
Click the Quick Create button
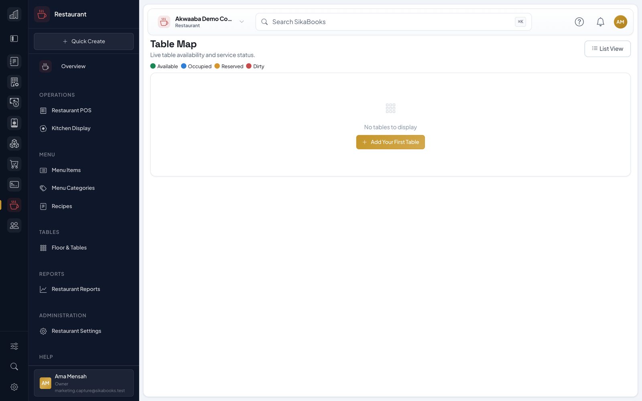pyautogui.click(x=84, y=41)
